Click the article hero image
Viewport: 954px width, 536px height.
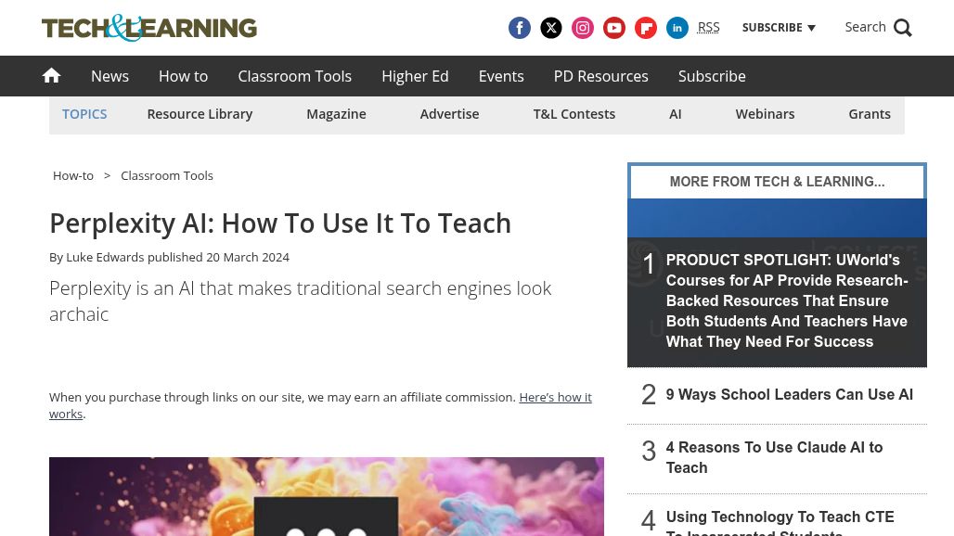pos(327,496)
